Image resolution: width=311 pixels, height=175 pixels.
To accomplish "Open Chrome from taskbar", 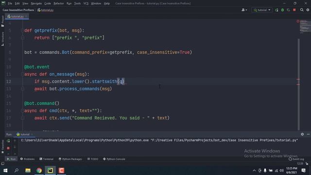I will coord(39,171).
